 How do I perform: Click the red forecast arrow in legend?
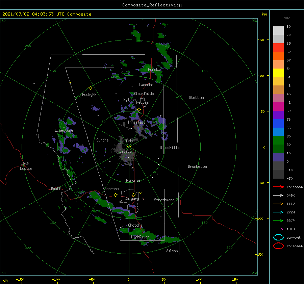click(278, 187)
